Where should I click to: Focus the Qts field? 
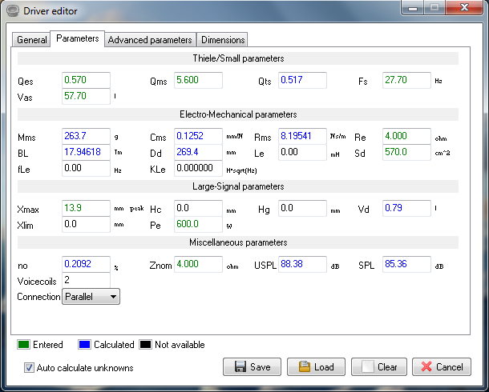pyautogui.click(x=302, y=80)
